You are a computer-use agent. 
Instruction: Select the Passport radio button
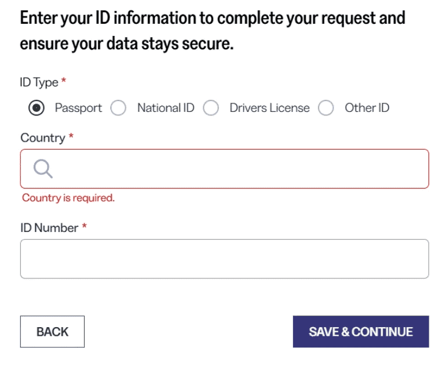click(x=37, y=108)
